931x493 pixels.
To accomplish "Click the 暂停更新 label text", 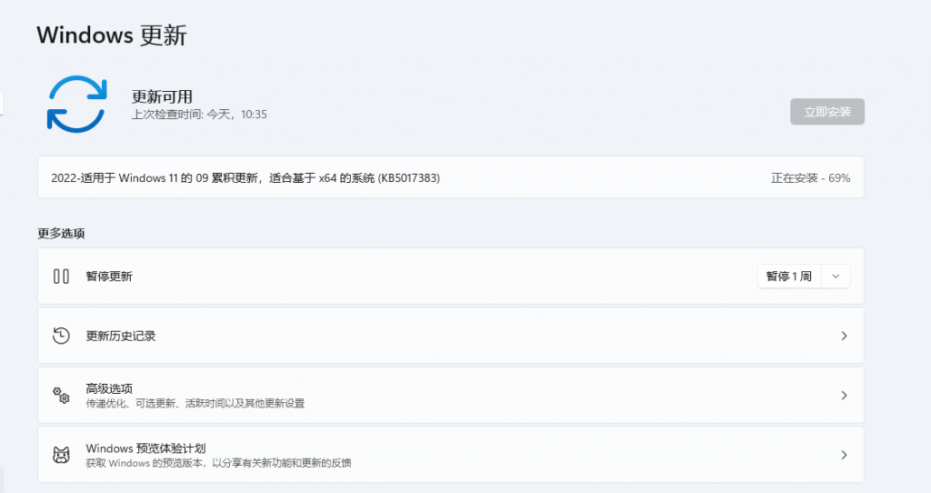I will pyautogui.click(x=109, y=277).
